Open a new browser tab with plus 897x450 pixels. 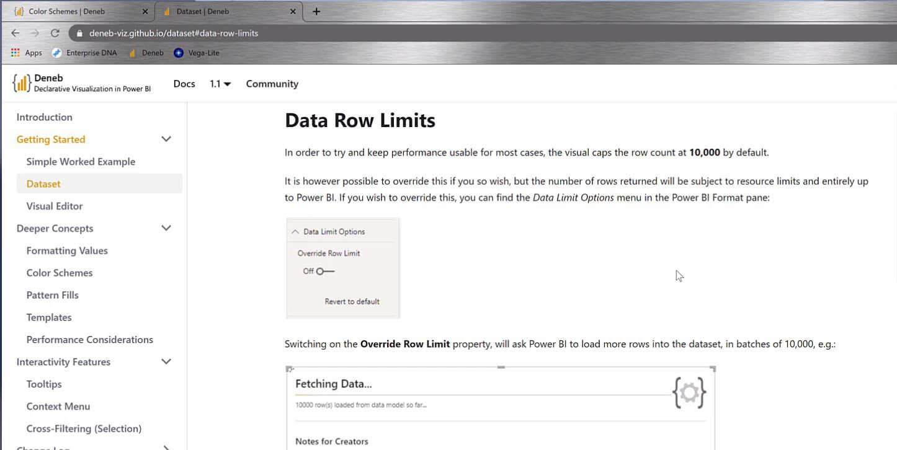(x=316, y=11)
